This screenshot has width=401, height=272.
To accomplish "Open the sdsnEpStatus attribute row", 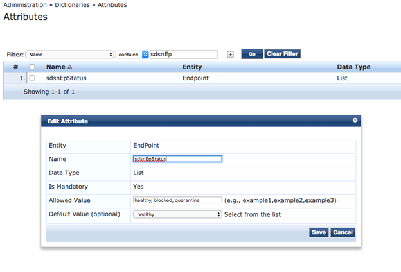I will [x=66, y=78].
